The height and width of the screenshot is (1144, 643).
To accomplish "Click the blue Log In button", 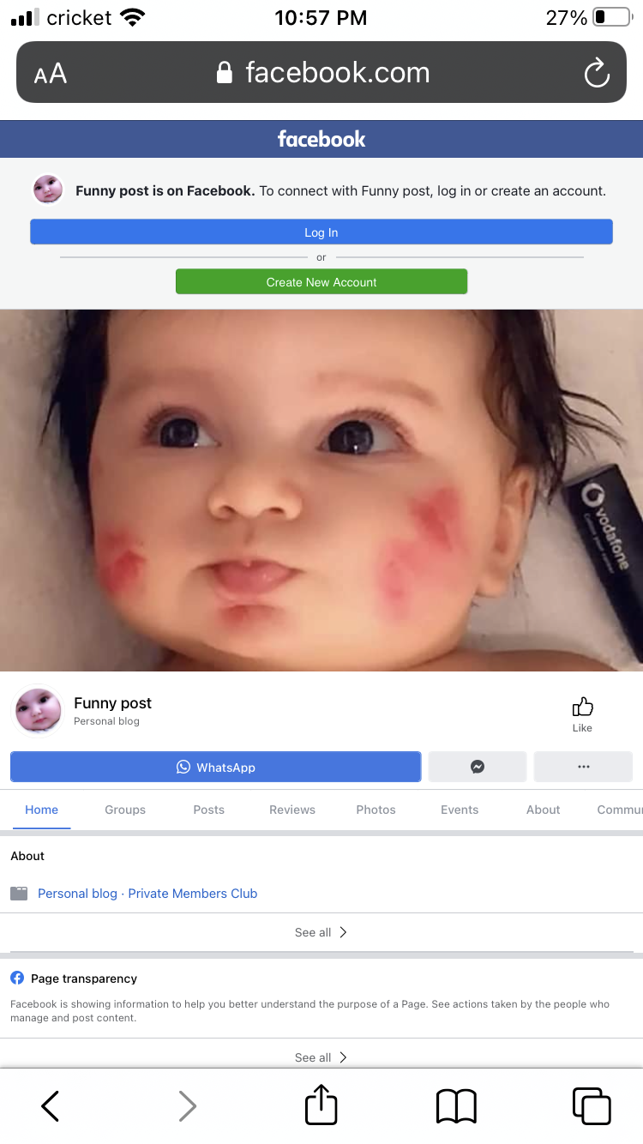I will coord(321,232).
